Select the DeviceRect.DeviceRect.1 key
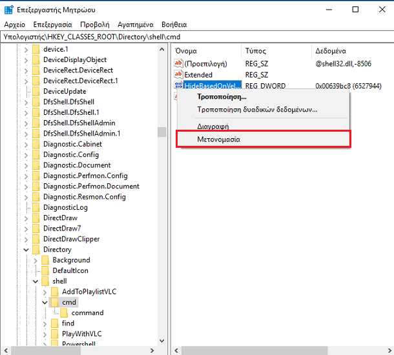The height and width of the screenshot is (355, 394). tap(80, 81)
